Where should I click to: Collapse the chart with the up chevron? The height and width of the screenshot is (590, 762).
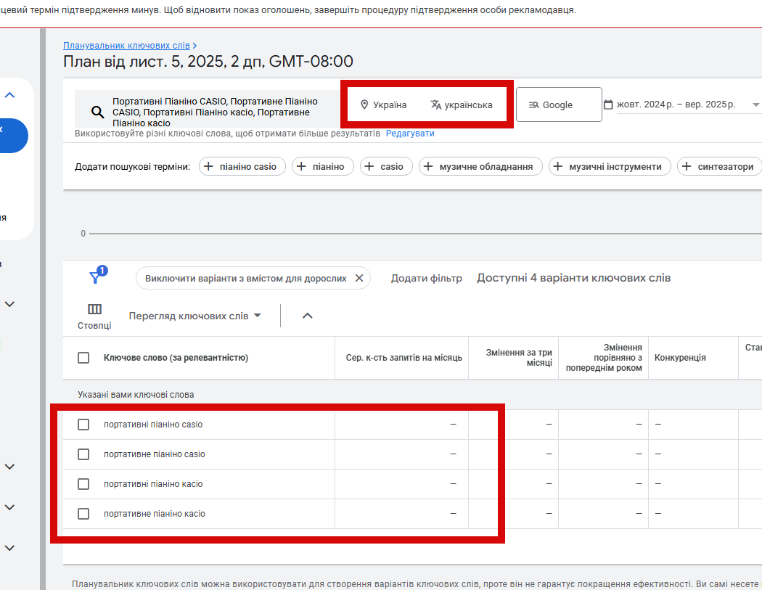(x=307, y=316)
